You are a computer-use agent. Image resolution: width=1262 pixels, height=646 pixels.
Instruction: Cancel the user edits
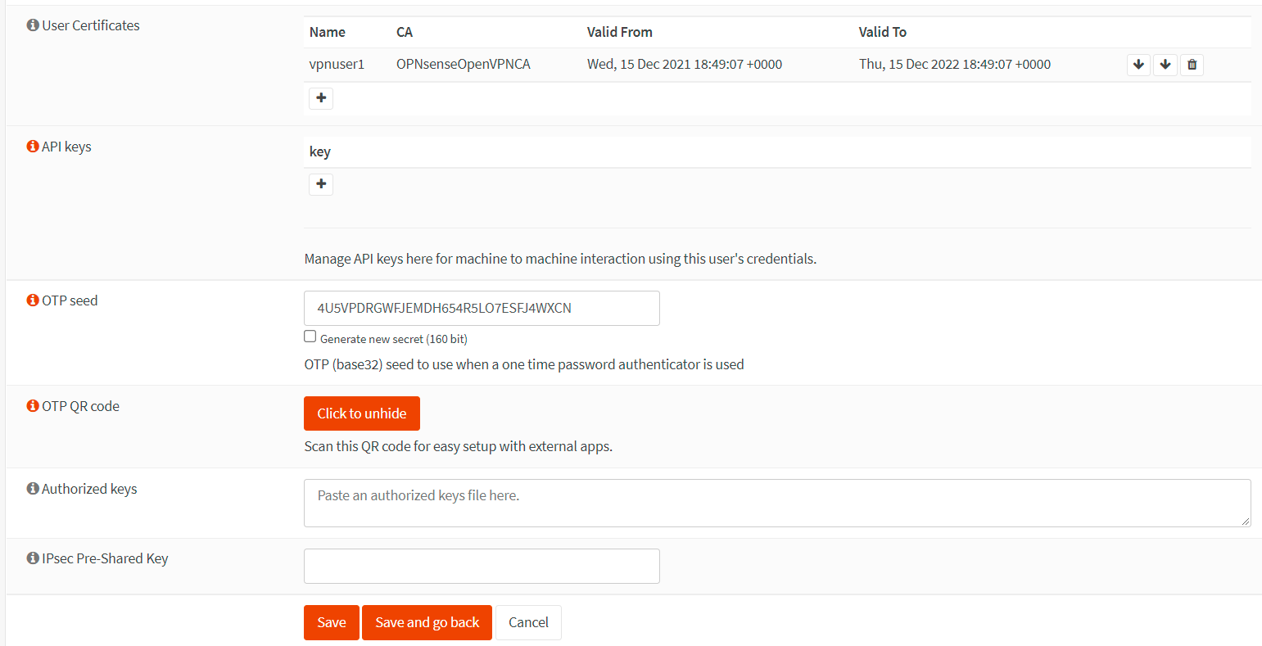pyautogui.click(x=528, y=622)
